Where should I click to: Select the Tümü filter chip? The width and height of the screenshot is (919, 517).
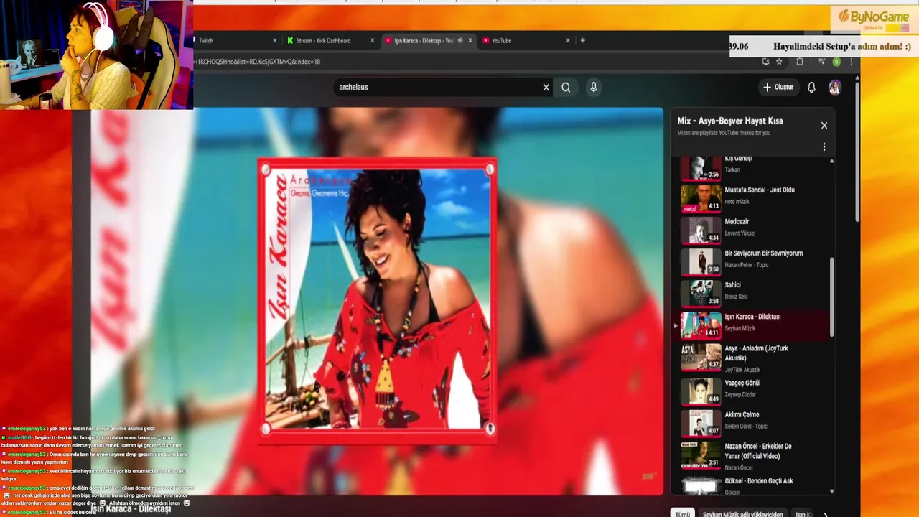coord(682,514)
